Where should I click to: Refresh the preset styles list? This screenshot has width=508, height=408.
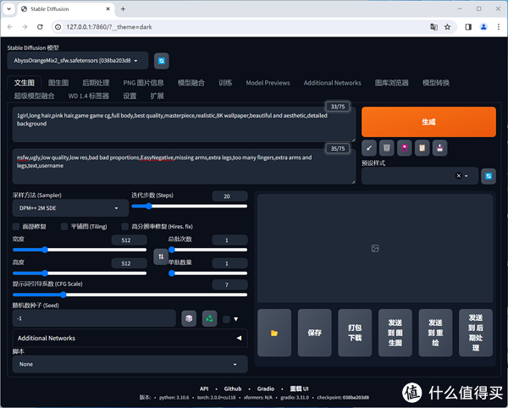pyautogui.click(x=489, y=176)
